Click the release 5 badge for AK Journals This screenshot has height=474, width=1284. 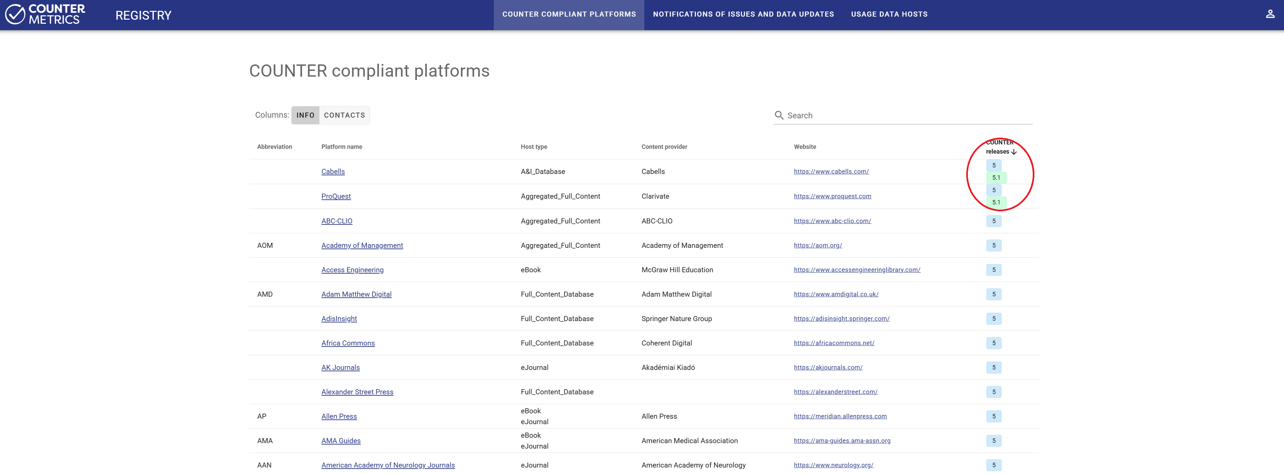click(x=993, y=367)
